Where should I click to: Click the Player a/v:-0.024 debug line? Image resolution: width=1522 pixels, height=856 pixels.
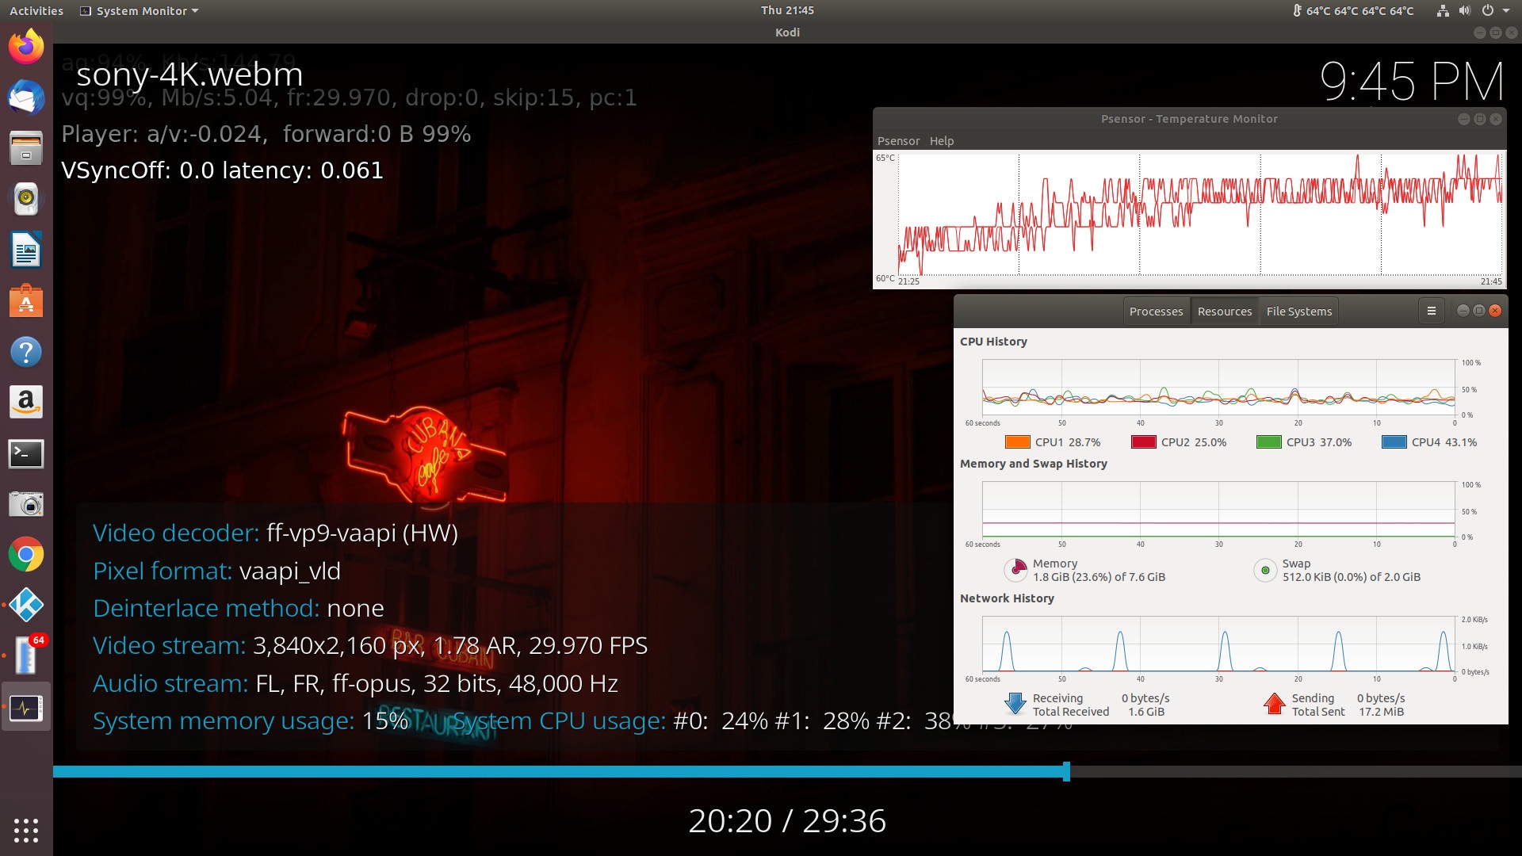pyautogui.click(x=266, y=134)
